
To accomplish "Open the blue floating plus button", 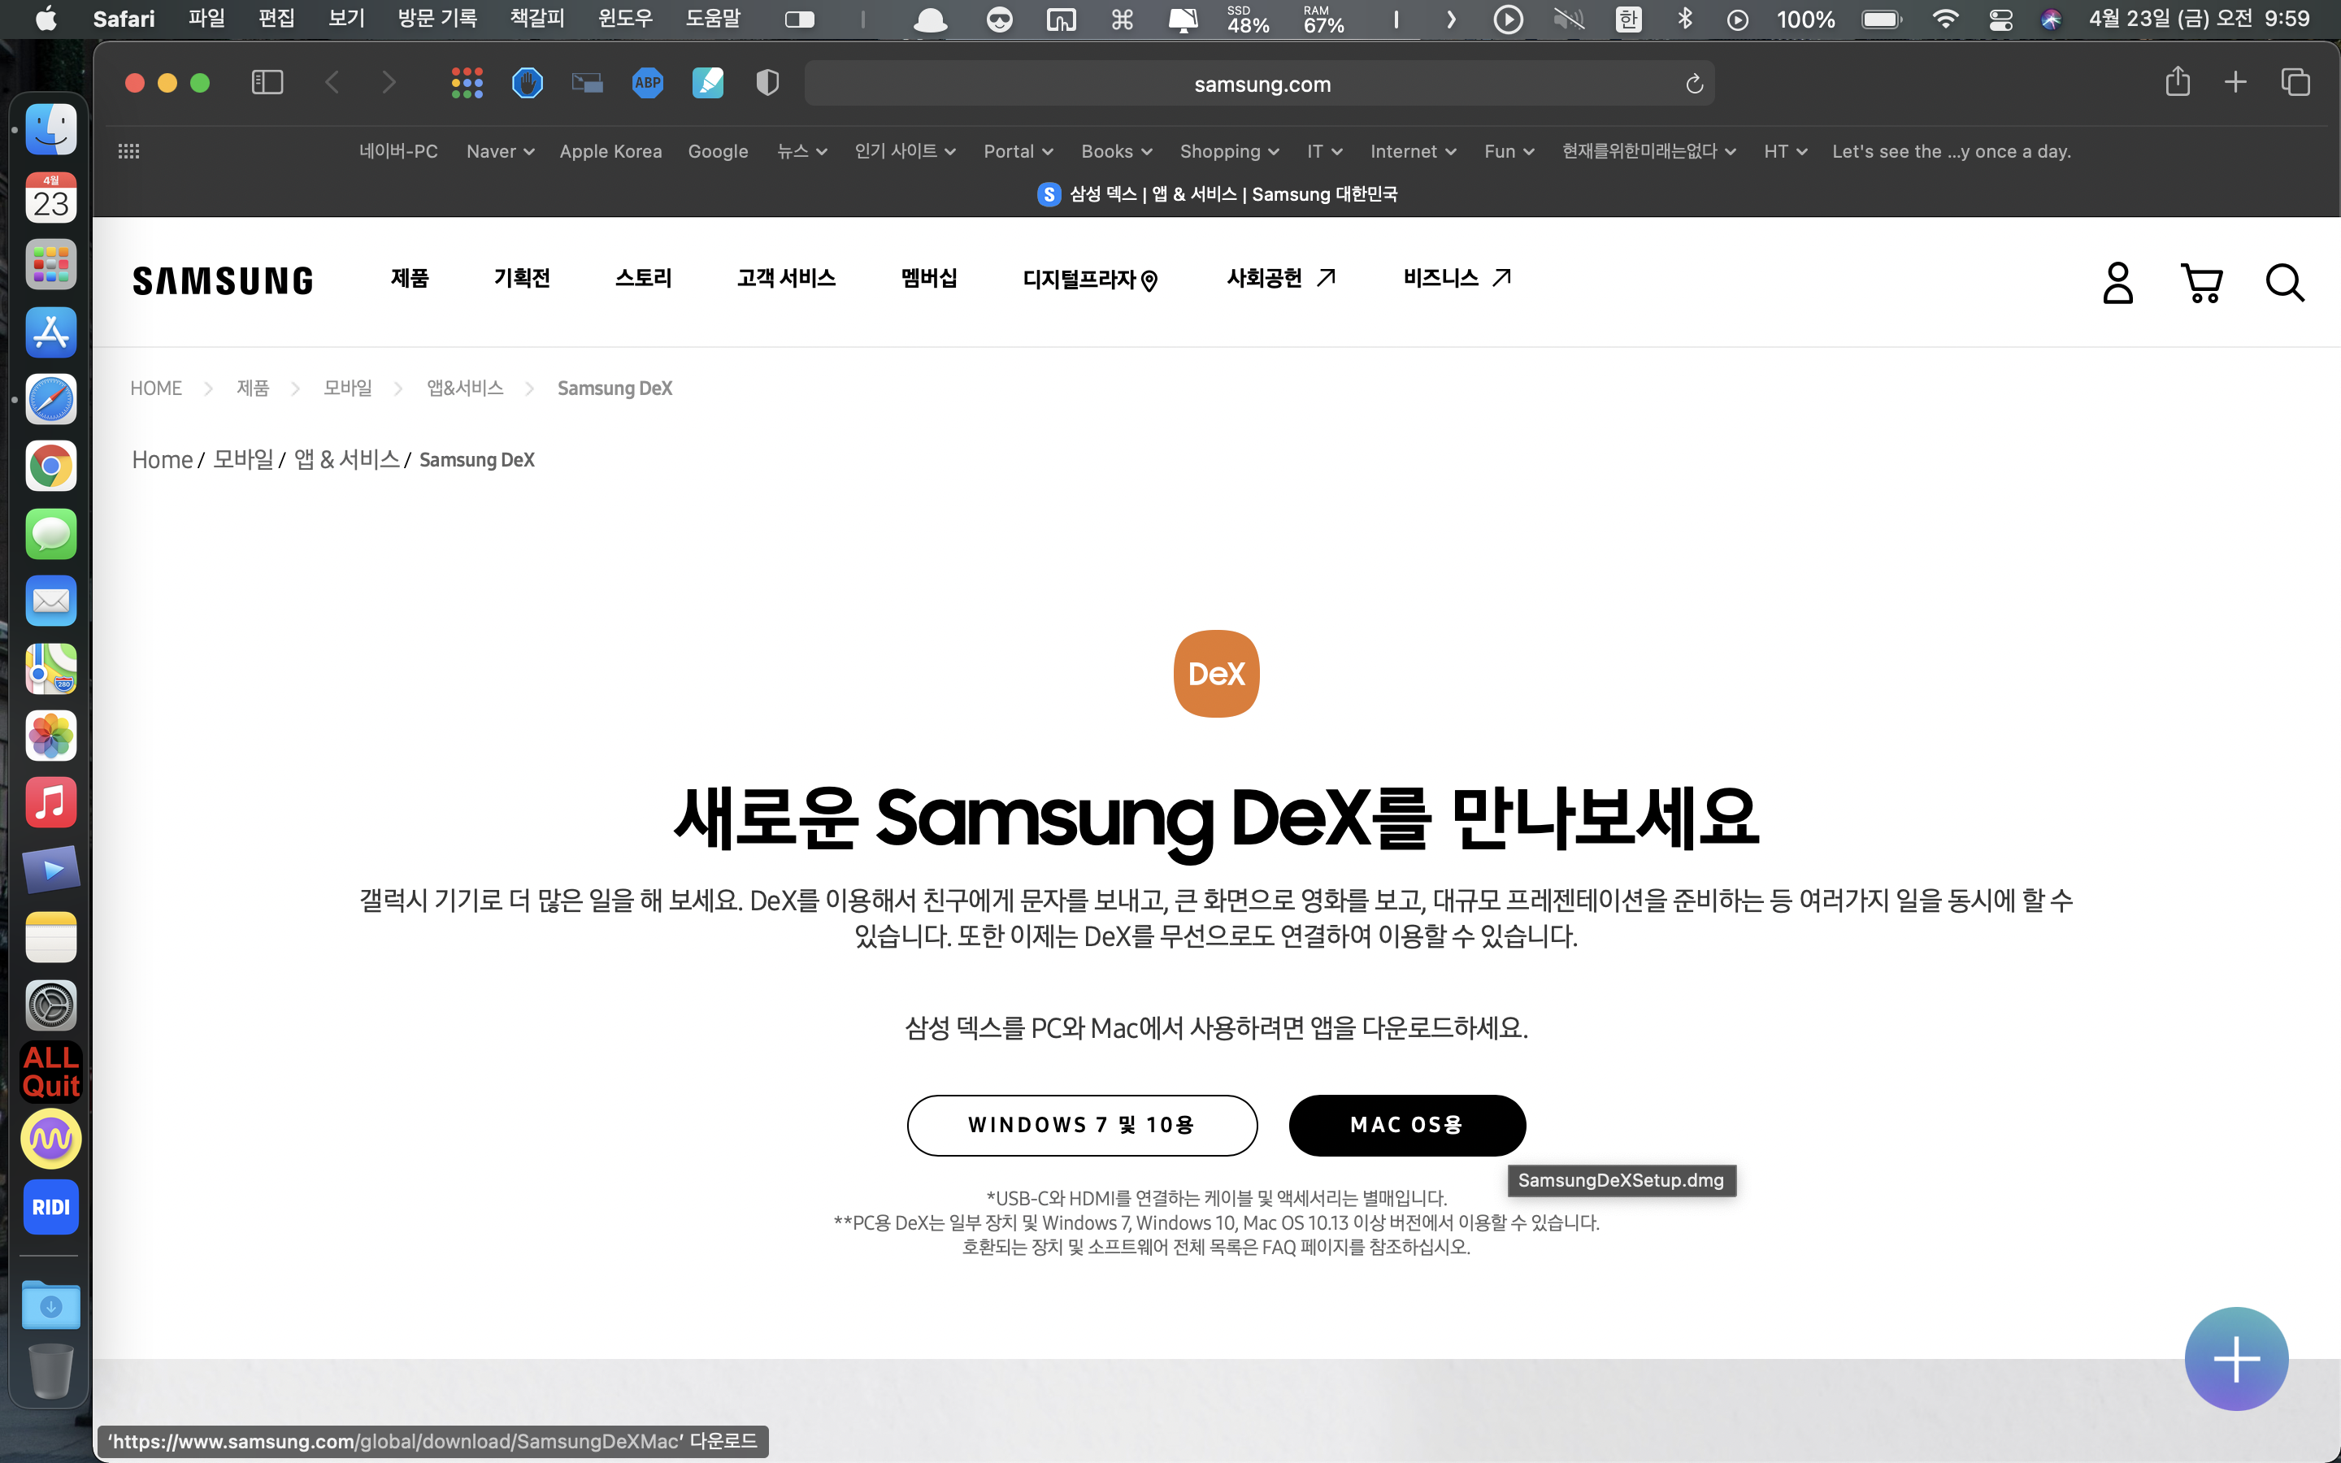I will coord(2235,1358).
